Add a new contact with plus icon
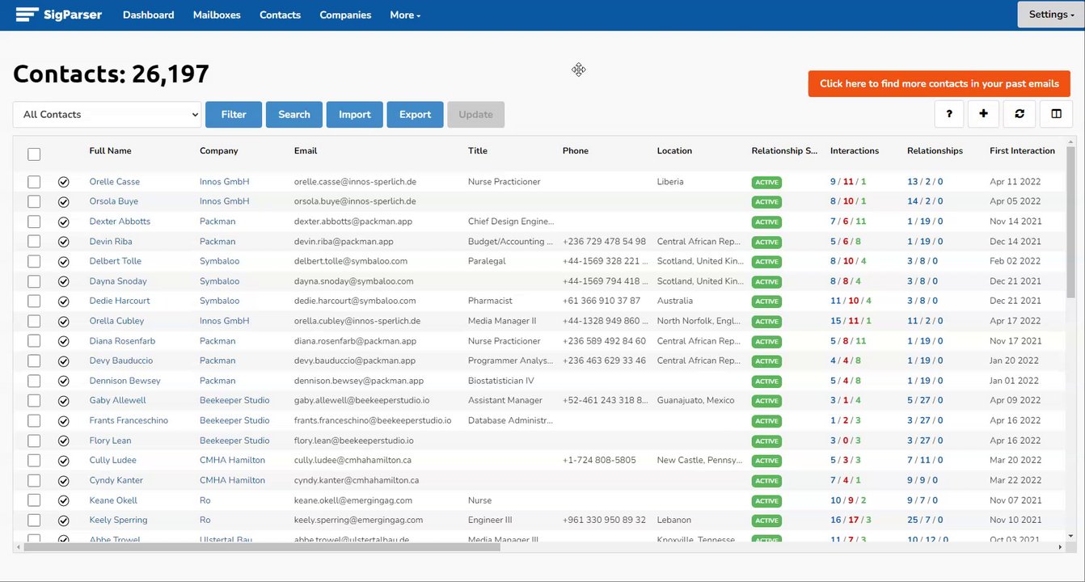 [983, 114]
